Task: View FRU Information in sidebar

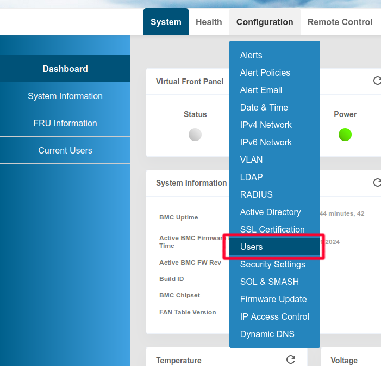Action: coord(65,123)
